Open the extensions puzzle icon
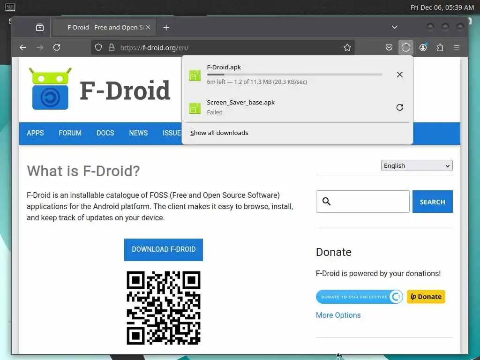This screenshot has height=360, width=480. pyautogui.click(x=440, y=47)
